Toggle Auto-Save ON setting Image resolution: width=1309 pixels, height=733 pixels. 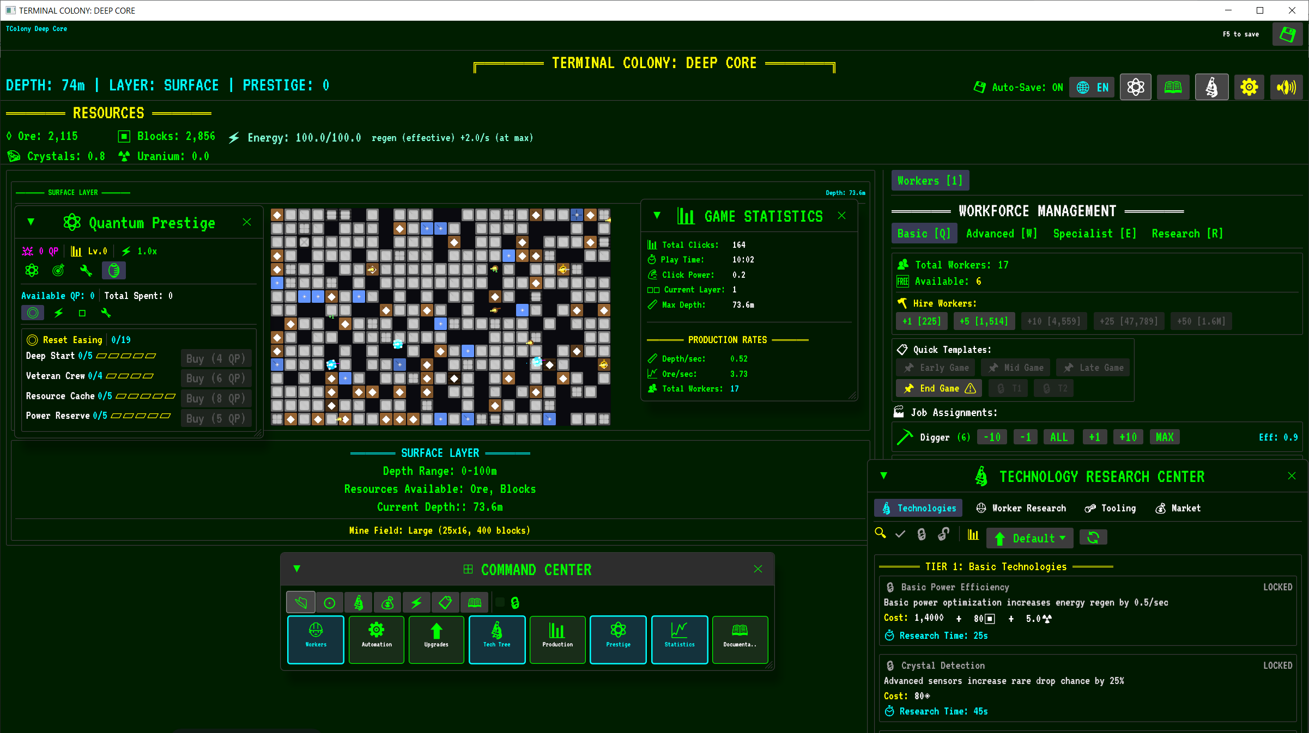(1018, 87)
